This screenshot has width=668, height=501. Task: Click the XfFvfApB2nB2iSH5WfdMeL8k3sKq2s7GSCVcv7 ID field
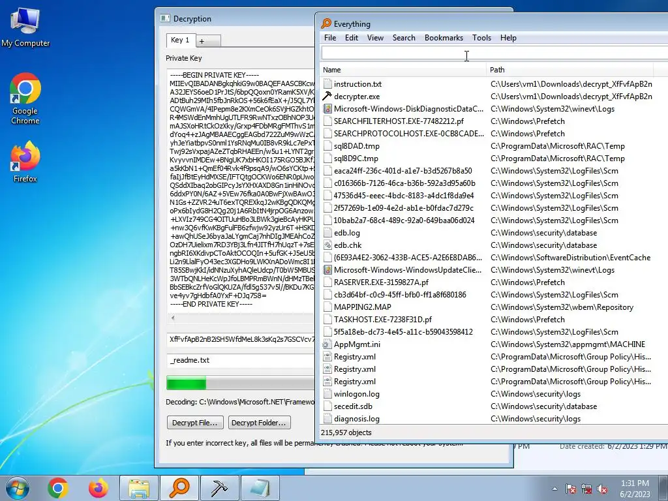241,339
